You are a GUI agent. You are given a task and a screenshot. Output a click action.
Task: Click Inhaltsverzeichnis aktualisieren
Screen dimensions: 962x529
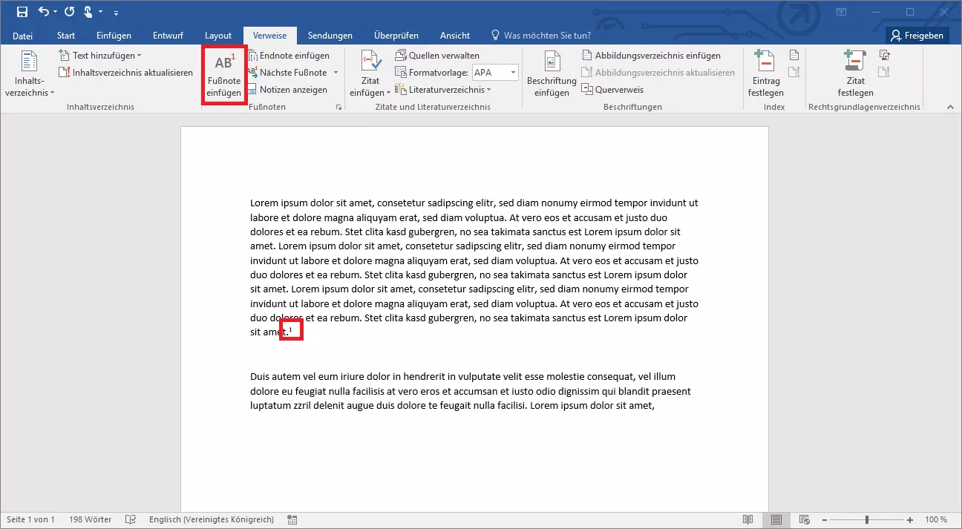point(126,73)
